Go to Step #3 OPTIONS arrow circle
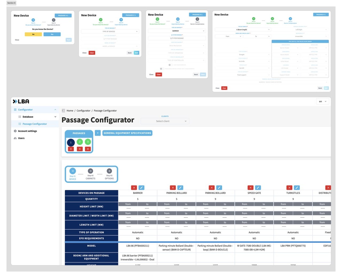The width and height of the screenshot is (342, 278). click(109, 171)
